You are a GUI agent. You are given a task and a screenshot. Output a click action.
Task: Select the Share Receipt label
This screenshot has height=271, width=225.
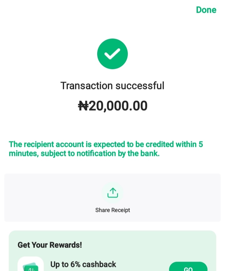tap(112, 210)
